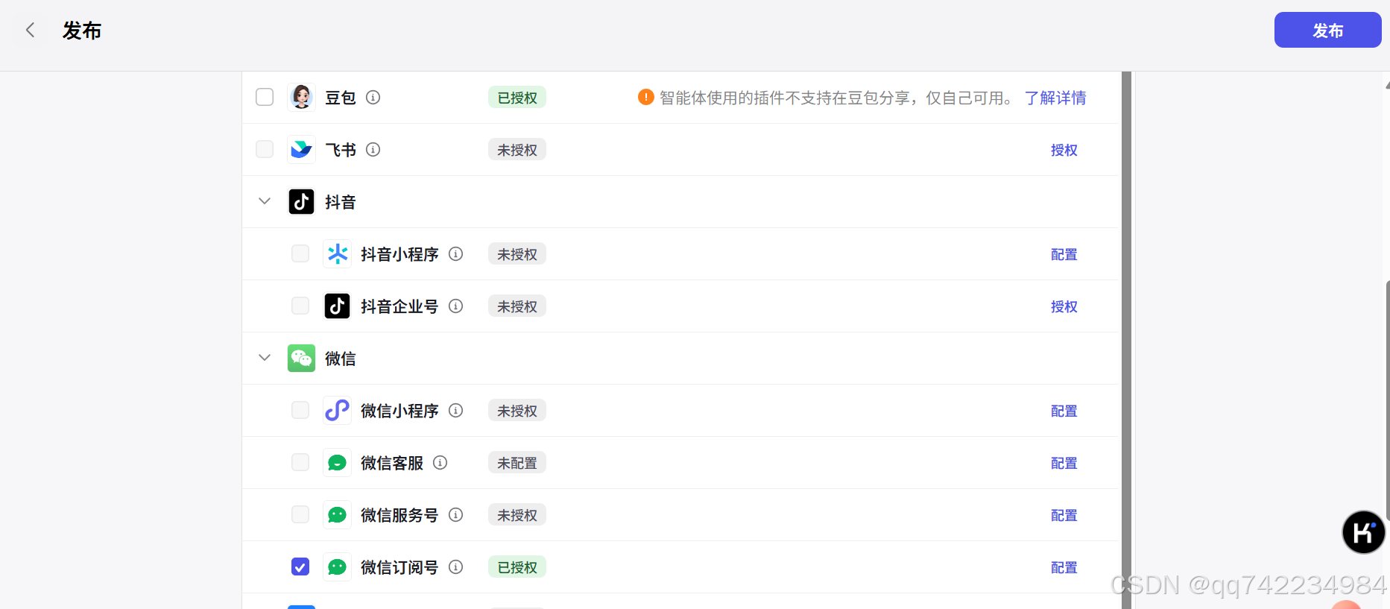Collapse the 微信 group chevron
Screen dimensions: 1390x609
[265, 358]
